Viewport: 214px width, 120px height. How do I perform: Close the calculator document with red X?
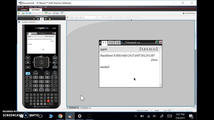pos(160,42)
